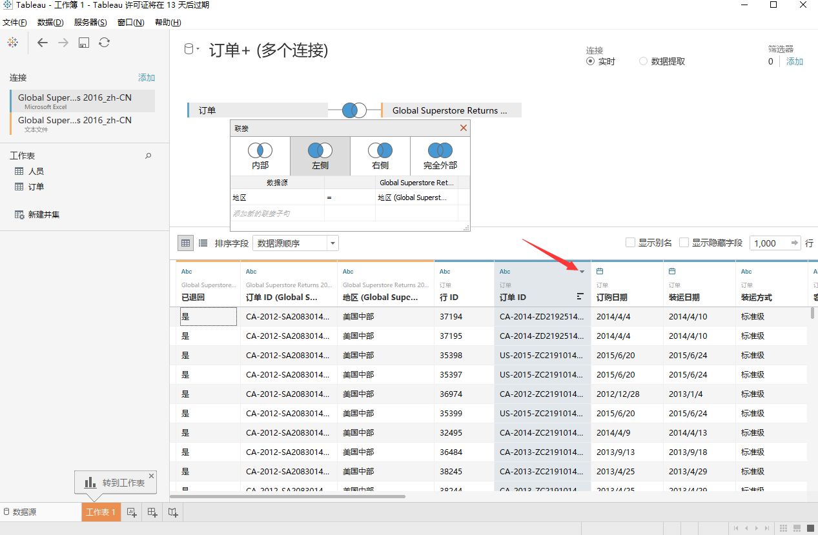Choose the 完全外部 full outer join type

click(440, 156)
